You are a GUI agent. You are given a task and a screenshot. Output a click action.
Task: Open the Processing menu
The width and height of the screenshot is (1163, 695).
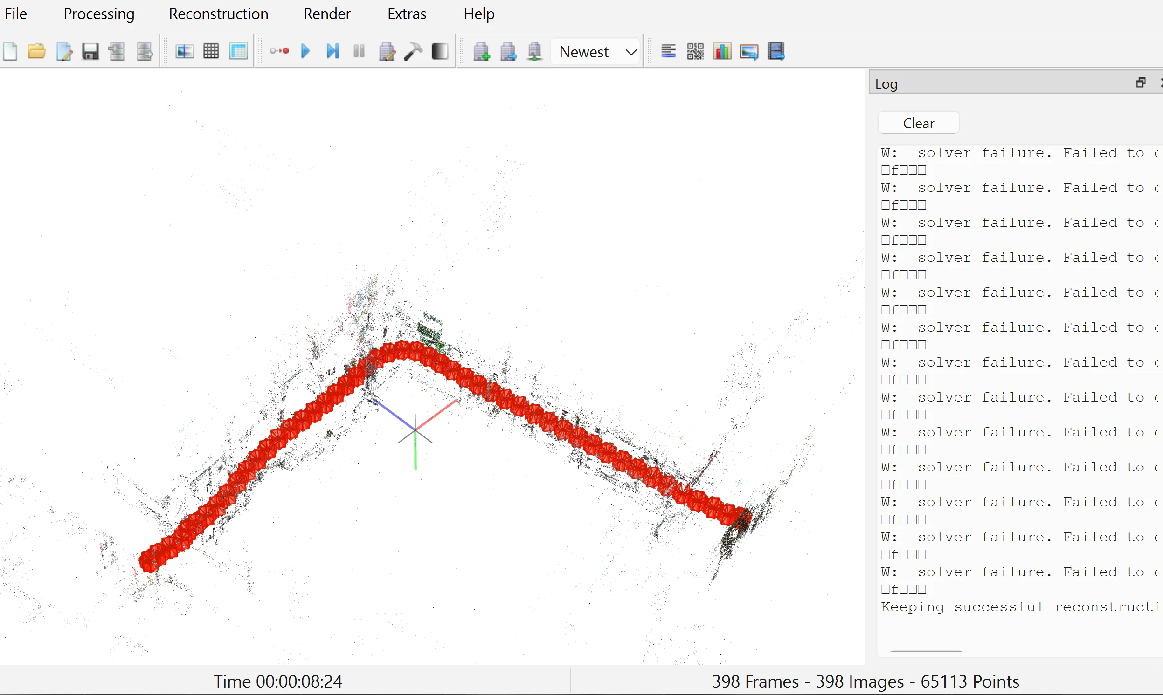[x=99, y=14]
